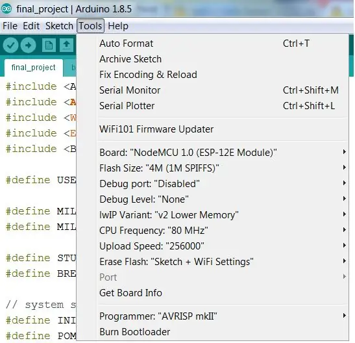The height and width of the screenshot is (343, 355).
Task: Switch to the final_project tab
Action: pyautogui.click(x=34, y=68)
